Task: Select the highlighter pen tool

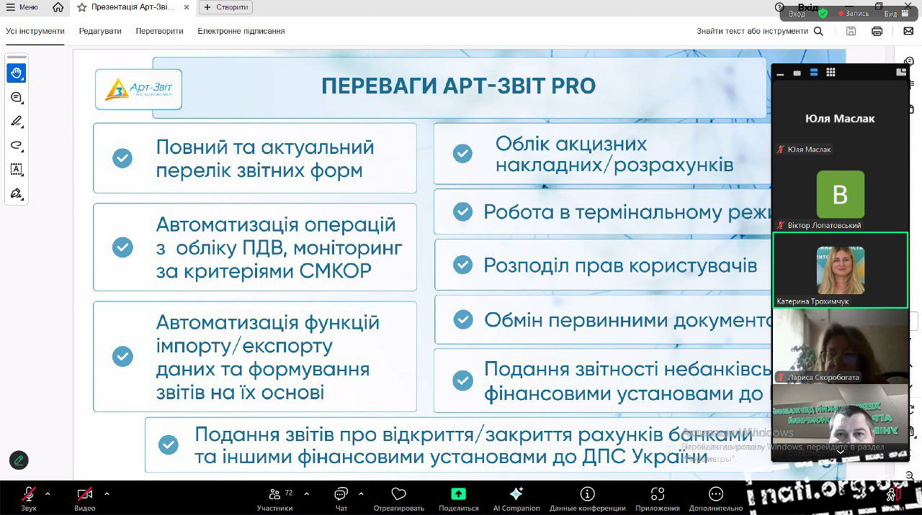Action: (x=16, y=121)
